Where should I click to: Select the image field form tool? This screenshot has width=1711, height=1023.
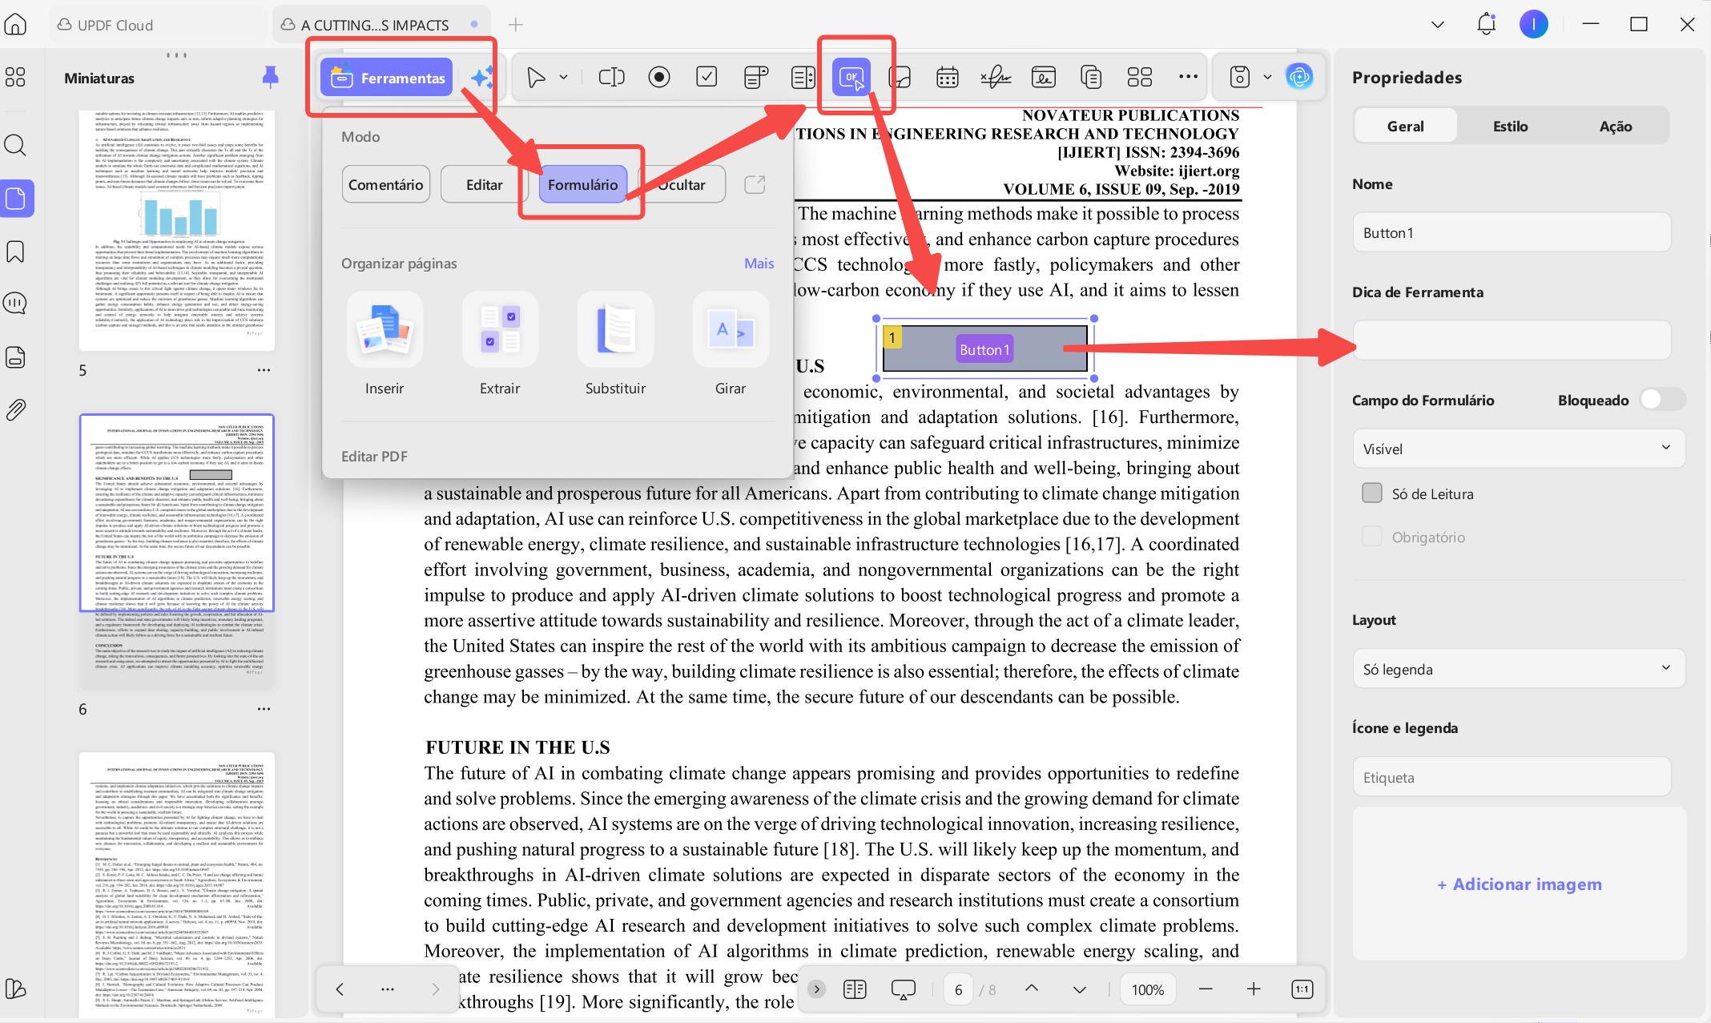[900, 77]
